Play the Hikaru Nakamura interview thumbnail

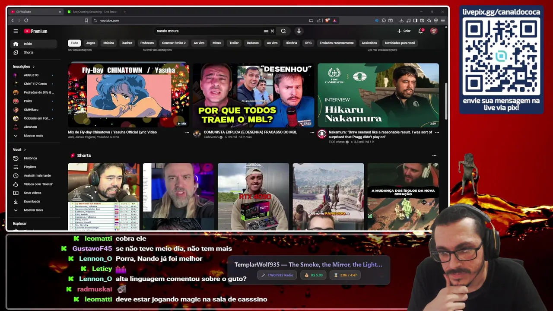click(378, 95)
